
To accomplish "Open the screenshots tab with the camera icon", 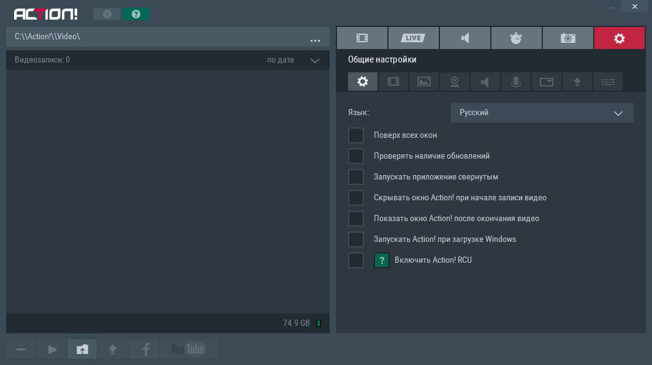I will pyautogui.click(x=567, y=38).
